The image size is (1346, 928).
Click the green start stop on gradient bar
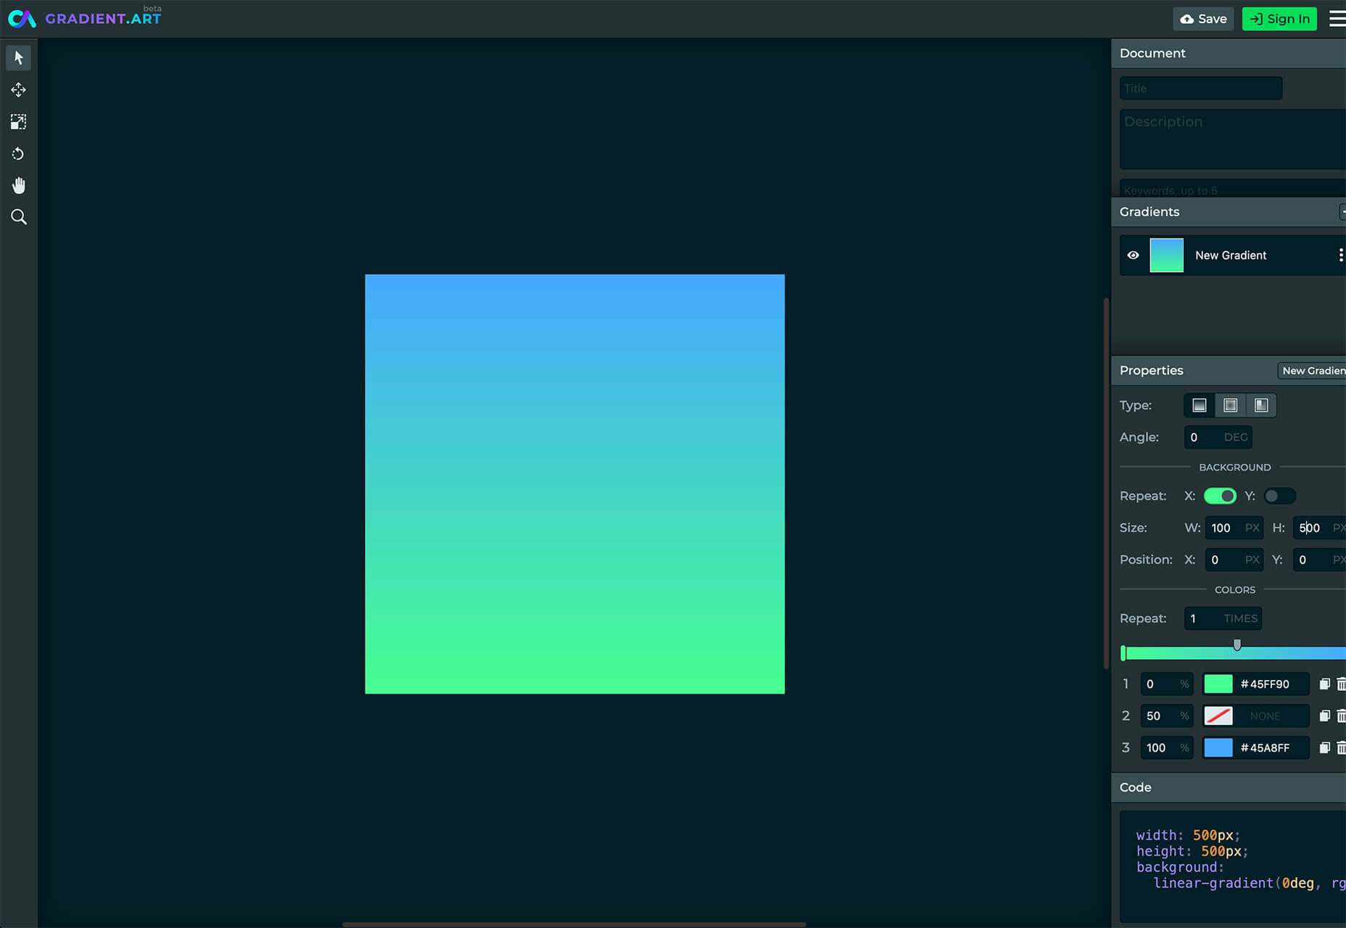[1123, 653]
